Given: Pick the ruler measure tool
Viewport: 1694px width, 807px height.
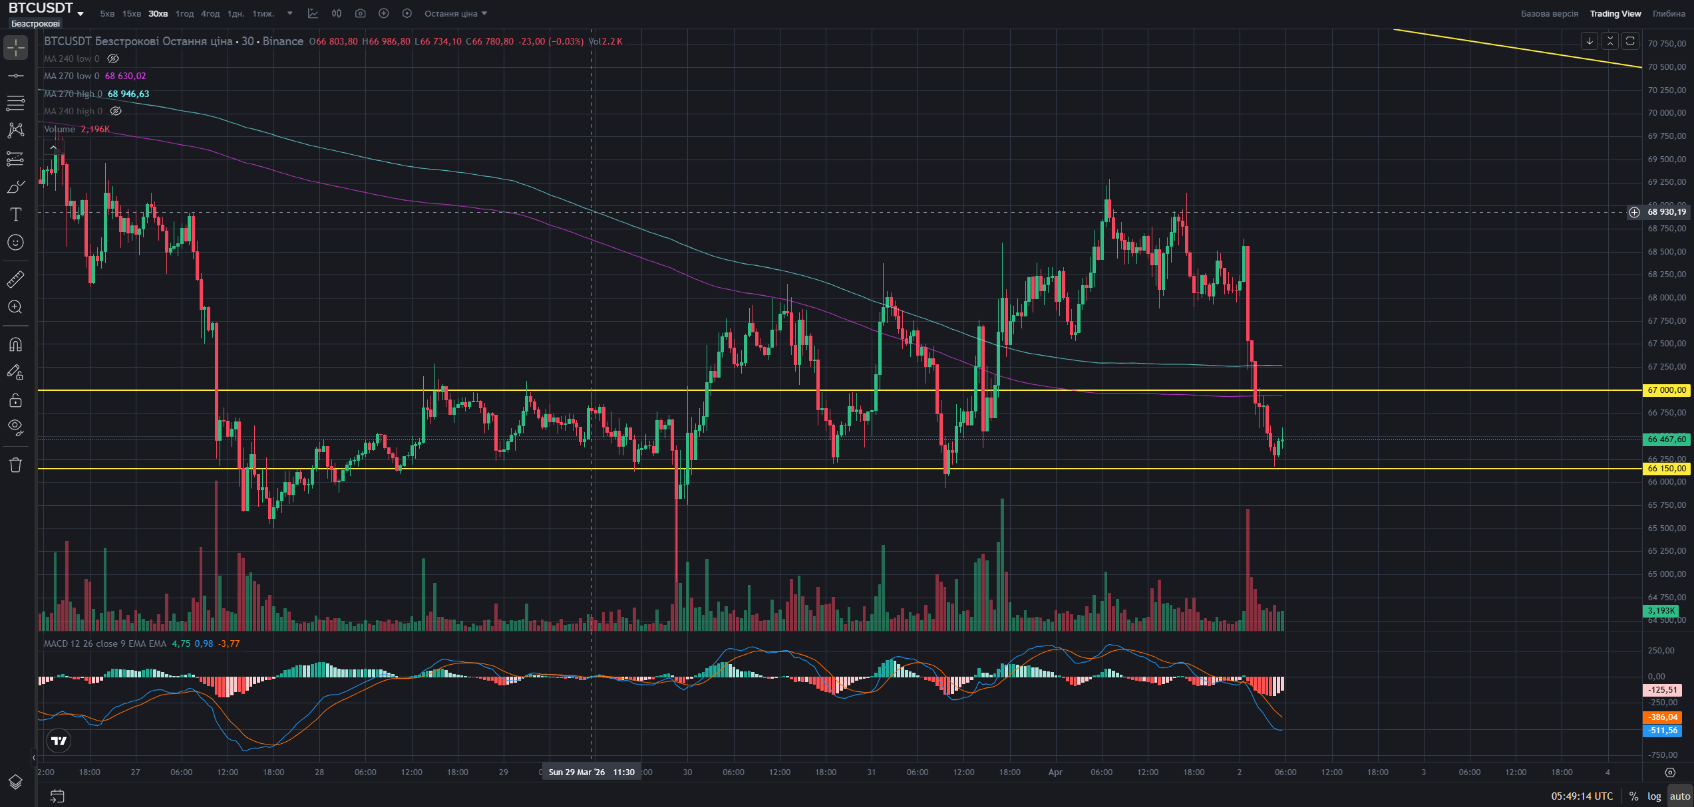Looking at the screenshot, I should 16,279.
